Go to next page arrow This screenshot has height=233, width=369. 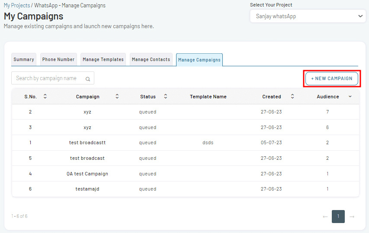pos(352,217)
